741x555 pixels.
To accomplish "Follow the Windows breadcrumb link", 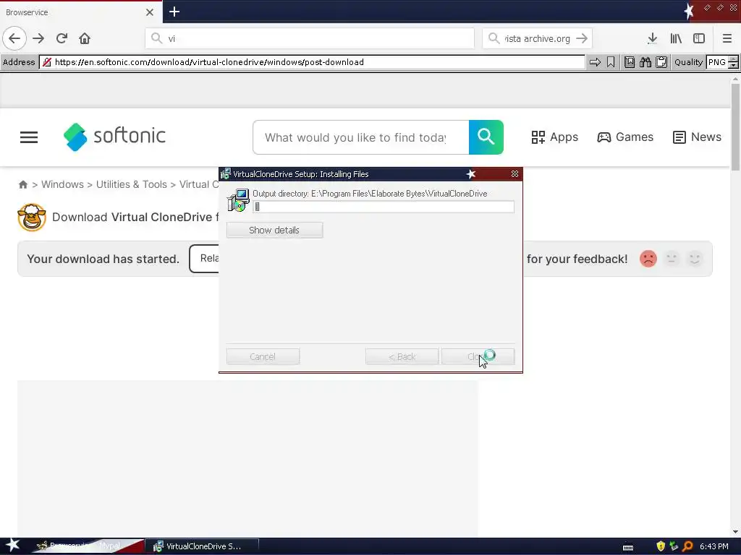I will [x=62, y=184].
